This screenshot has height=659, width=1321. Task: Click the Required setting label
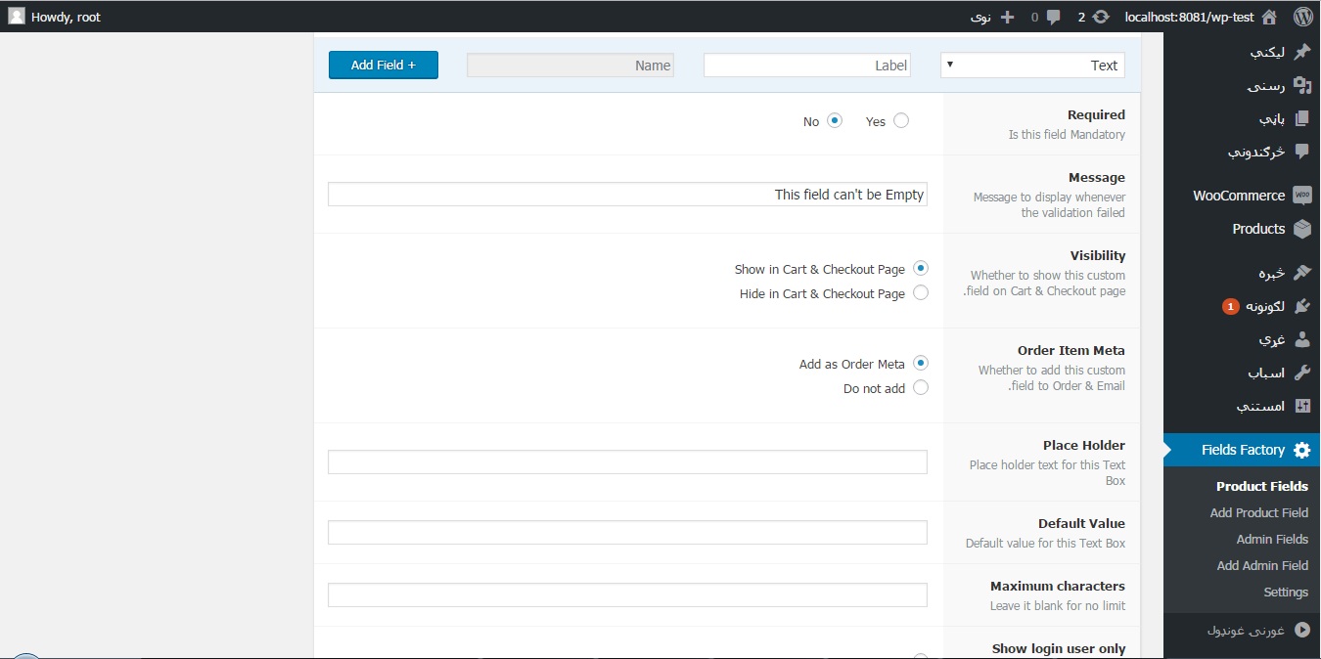point(1096,114)
